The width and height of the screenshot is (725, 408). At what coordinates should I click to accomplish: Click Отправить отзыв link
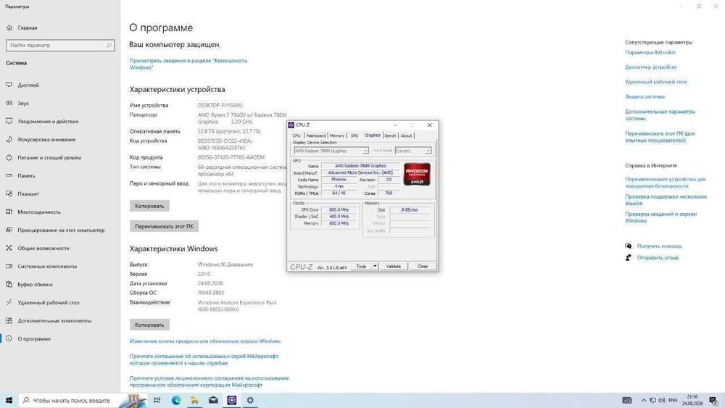pyautogui.click(x=658, y=258)
